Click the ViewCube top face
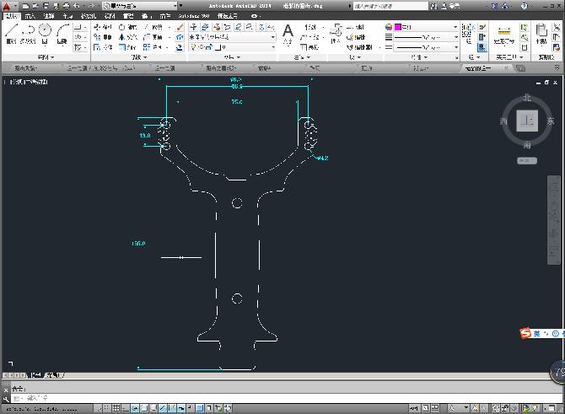This screenshot has width=565, height=414. (x=527, y=121)
